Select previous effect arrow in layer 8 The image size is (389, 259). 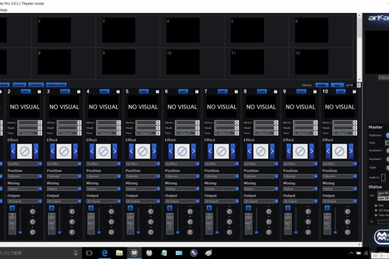(250, 151)
